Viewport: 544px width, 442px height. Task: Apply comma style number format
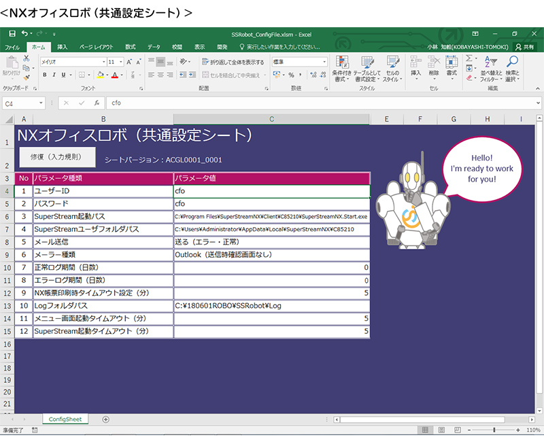tap(300, 75)
